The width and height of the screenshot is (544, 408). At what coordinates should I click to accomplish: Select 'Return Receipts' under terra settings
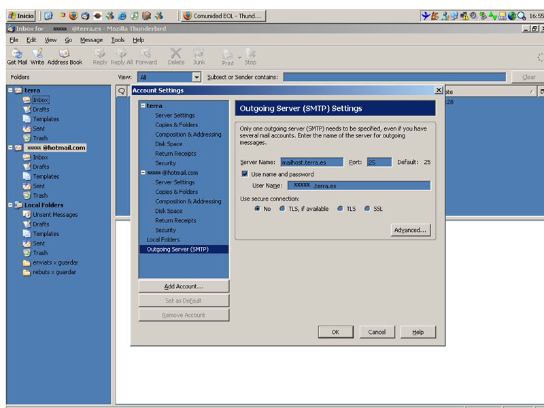(x=175, y=154)
